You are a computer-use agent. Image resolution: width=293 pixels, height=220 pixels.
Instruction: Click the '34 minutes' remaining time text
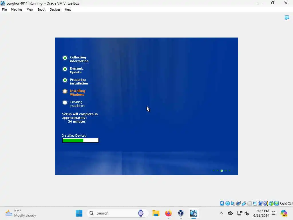click(x=77, y=121)
